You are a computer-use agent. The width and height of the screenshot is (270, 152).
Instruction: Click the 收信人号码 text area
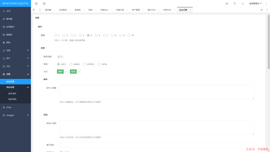click(x=157, y=128)
